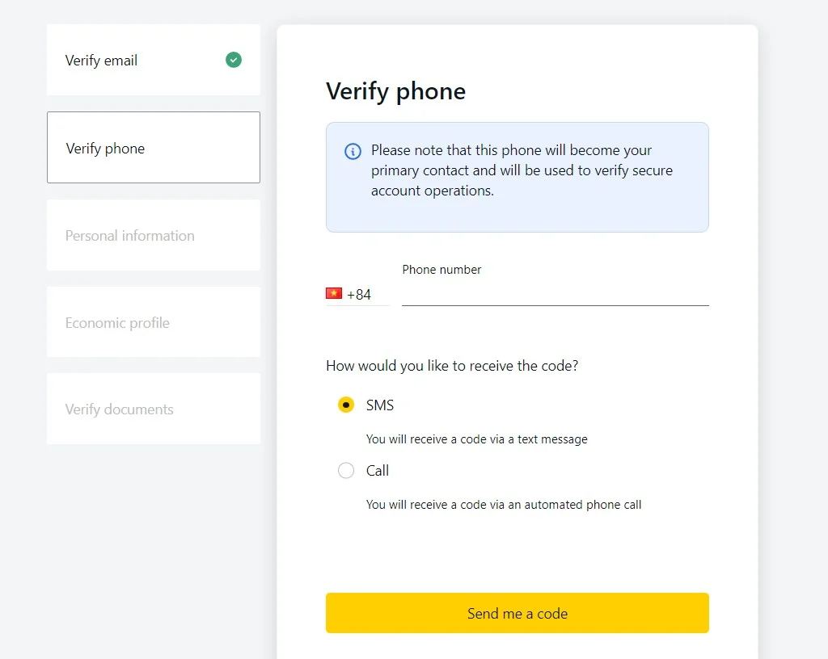828x659 pixels.
Task: Click the blue information notice box
Action: point(517,177)
